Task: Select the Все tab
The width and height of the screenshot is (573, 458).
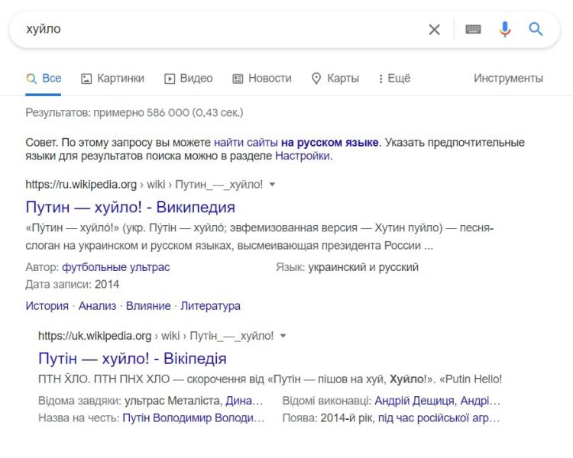Action: [44, 78]
